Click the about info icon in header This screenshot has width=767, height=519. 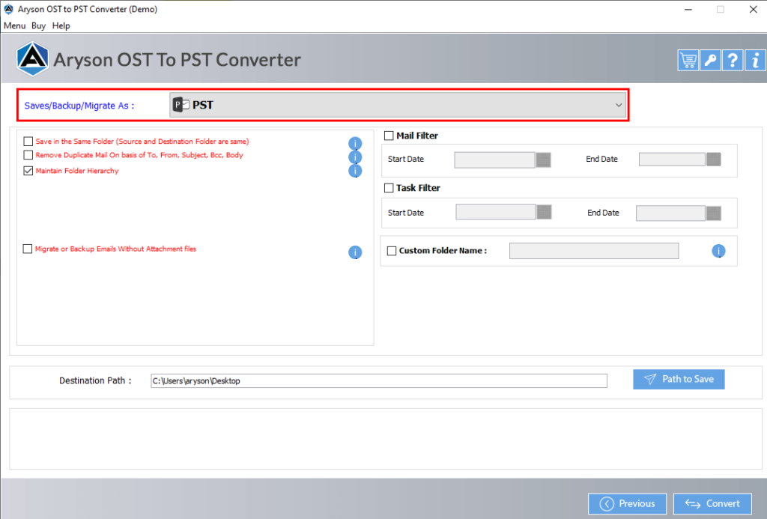755,60
